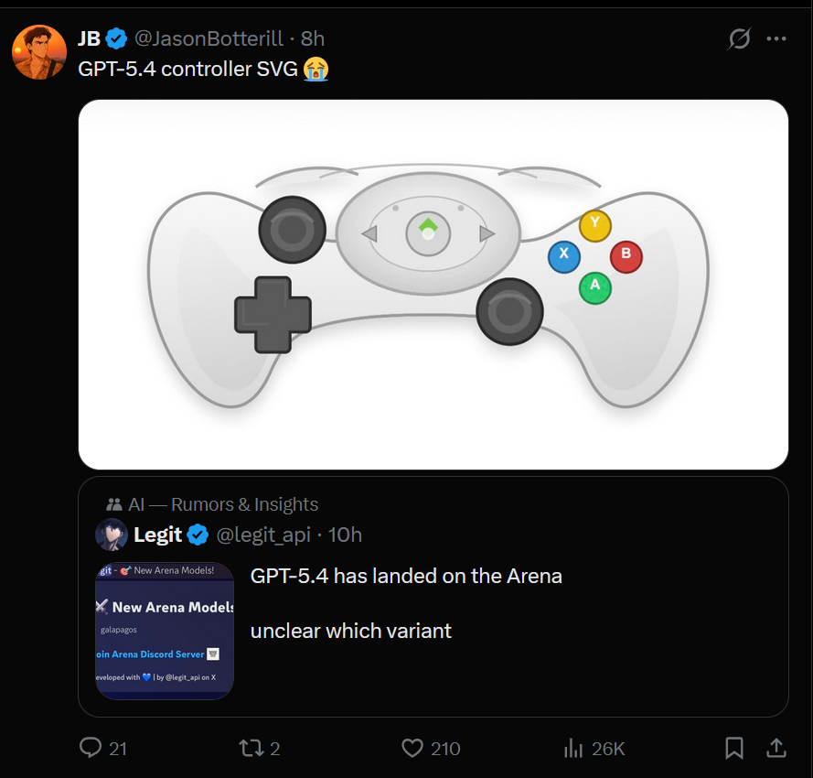Click the share upload icon
The height and width of the screenshot is (778, 813).
click(776, 748)
